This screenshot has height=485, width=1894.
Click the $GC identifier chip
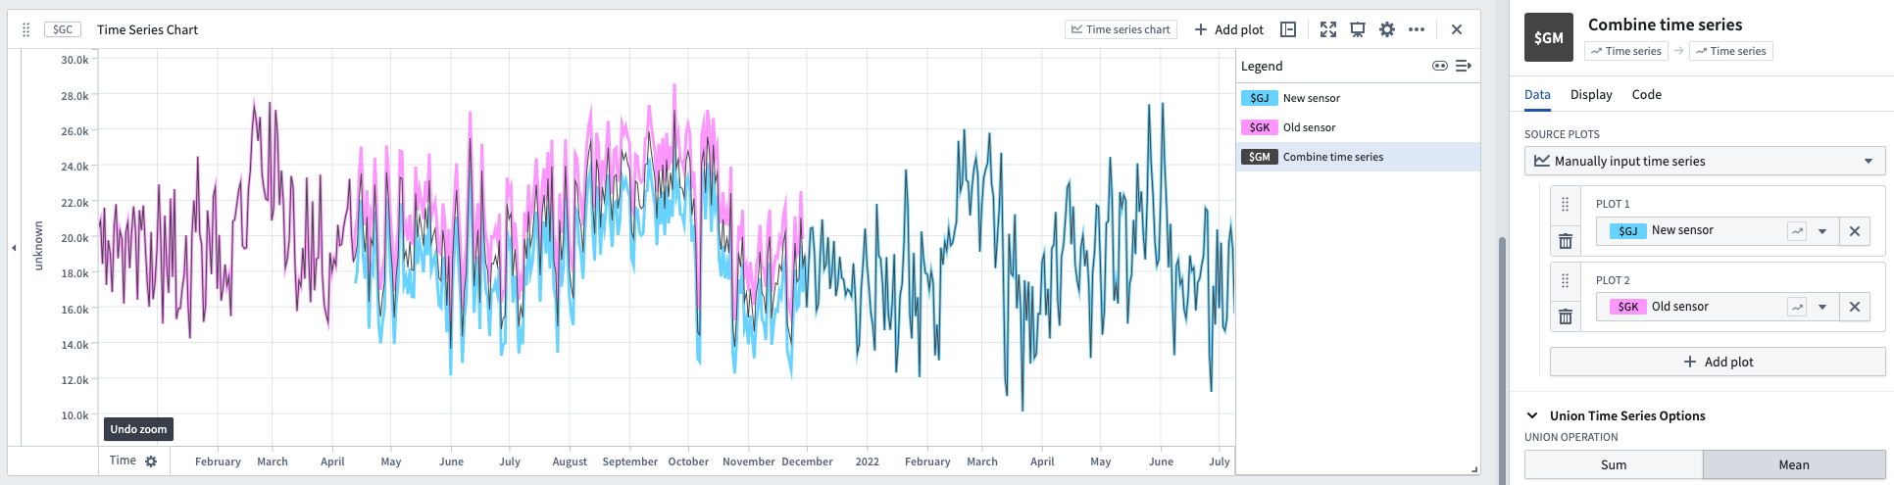63,29
